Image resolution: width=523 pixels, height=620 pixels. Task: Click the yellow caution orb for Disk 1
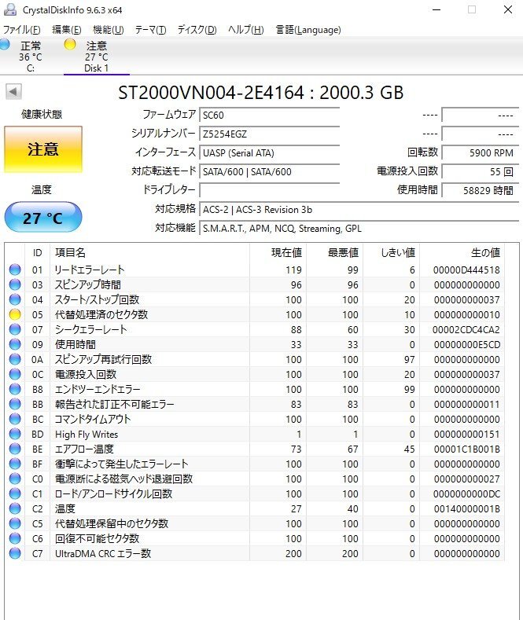tap(70, 44)
